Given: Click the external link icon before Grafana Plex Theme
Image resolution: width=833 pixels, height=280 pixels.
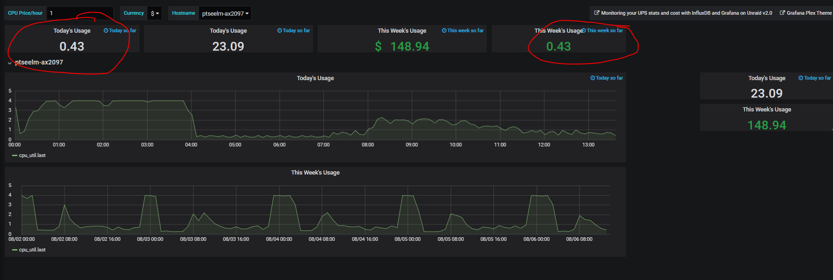Looking at the screenshot, I should pos(782,13).
